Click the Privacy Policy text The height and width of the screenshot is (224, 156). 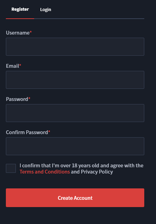pos(97,172)
